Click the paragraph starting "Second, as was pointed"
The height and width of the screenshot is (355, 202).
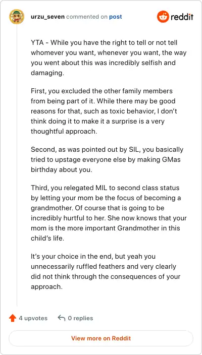(107, 159)
